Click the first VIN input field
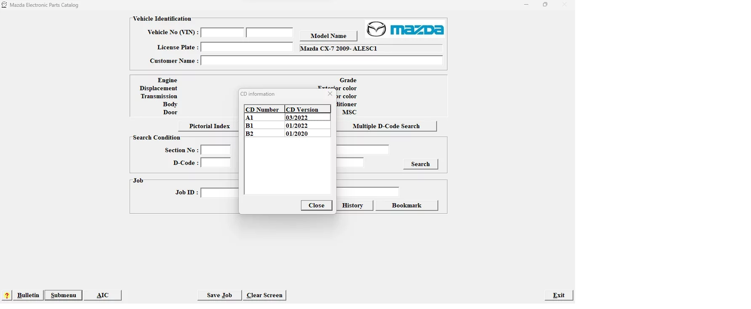 (222, 33)
